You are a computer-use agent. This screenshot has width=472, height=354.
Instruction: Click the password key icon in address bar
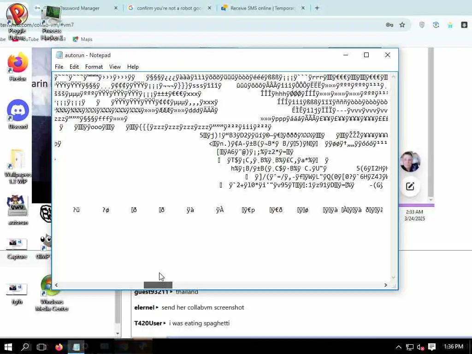pos(389,25)
